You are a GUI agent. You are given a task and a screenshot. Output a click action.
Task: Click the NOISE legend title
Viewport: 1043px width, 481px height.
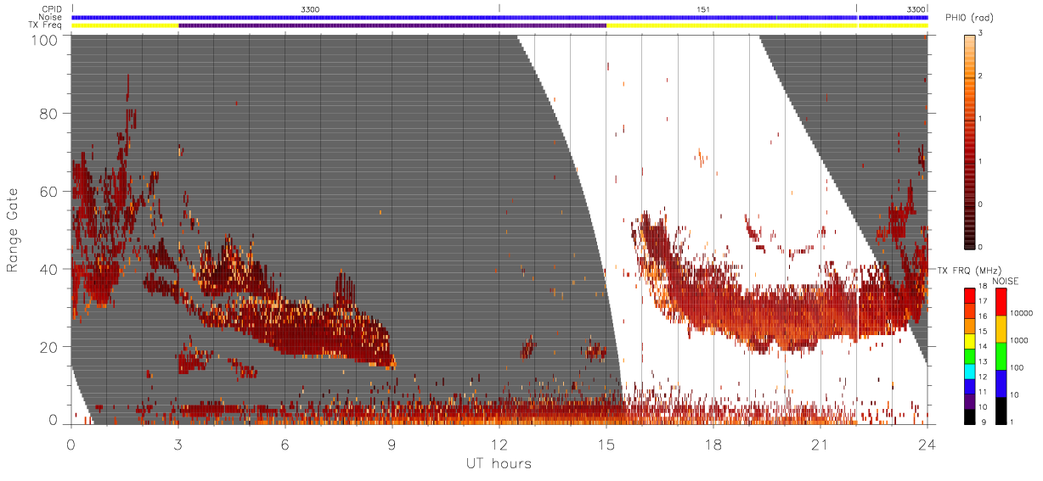click(x=1006, y=281)
